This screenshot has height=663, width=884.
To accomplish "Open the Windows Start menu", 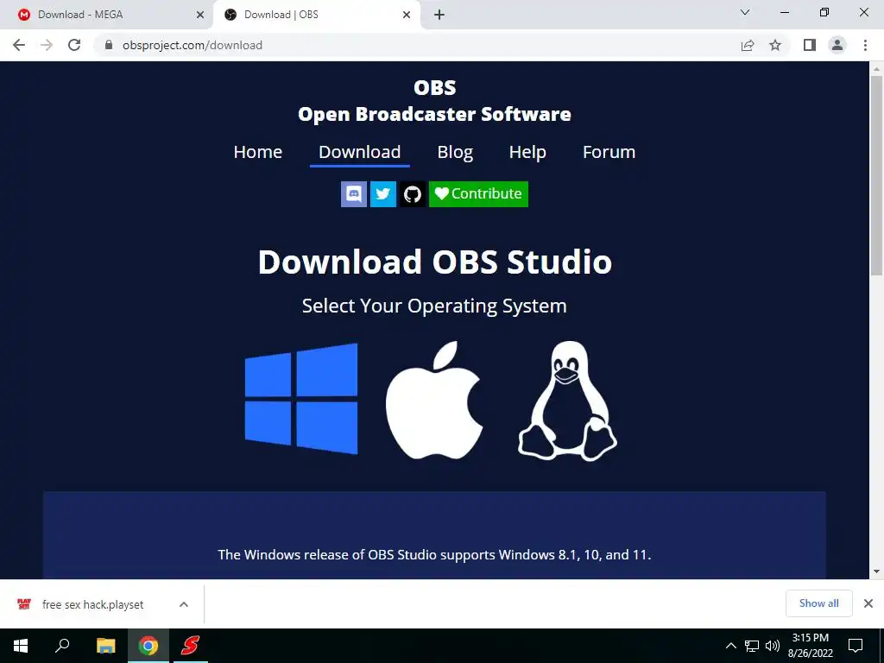I will pos(21,646).
